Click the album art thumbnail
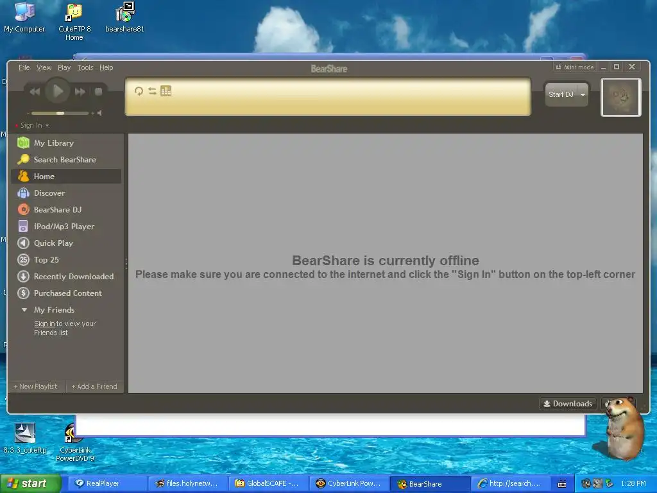This screenshot has height=493, width=657. tap(621, 98)
